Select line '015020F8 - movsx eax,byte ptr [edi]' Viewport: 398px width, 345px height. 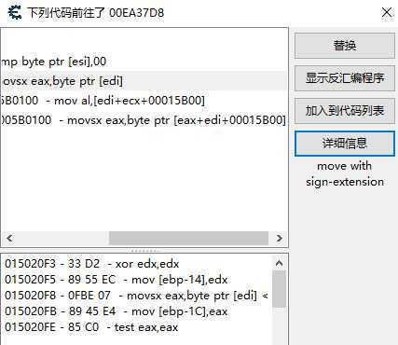136,296
